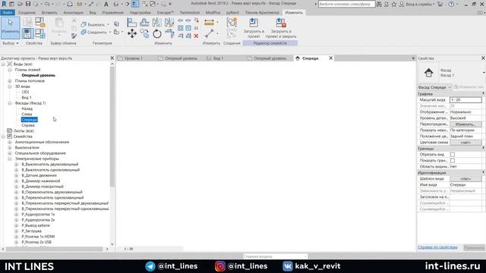Enable the 'Показать гран...' checkbox
486x273 pixels.
(453, 161)
